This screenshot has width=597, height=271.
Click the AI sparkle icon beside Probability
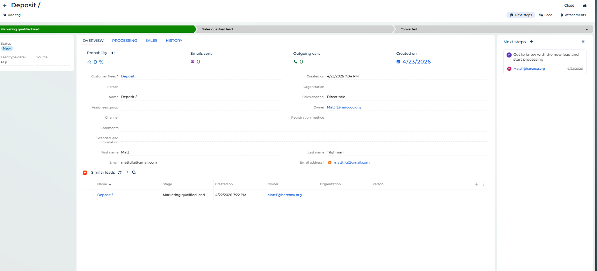113,53
